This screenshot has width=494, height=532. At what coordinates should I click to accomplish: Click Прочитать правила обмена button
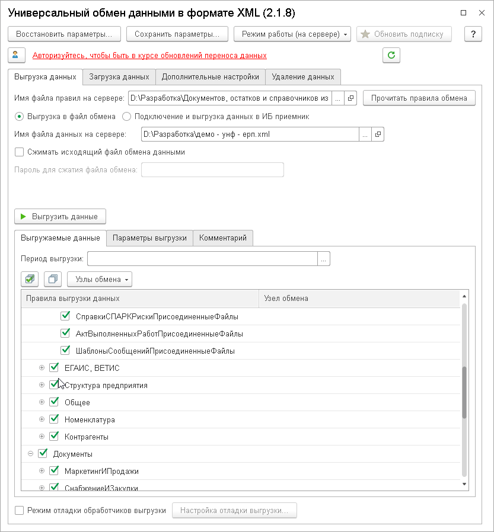[419, 98]
